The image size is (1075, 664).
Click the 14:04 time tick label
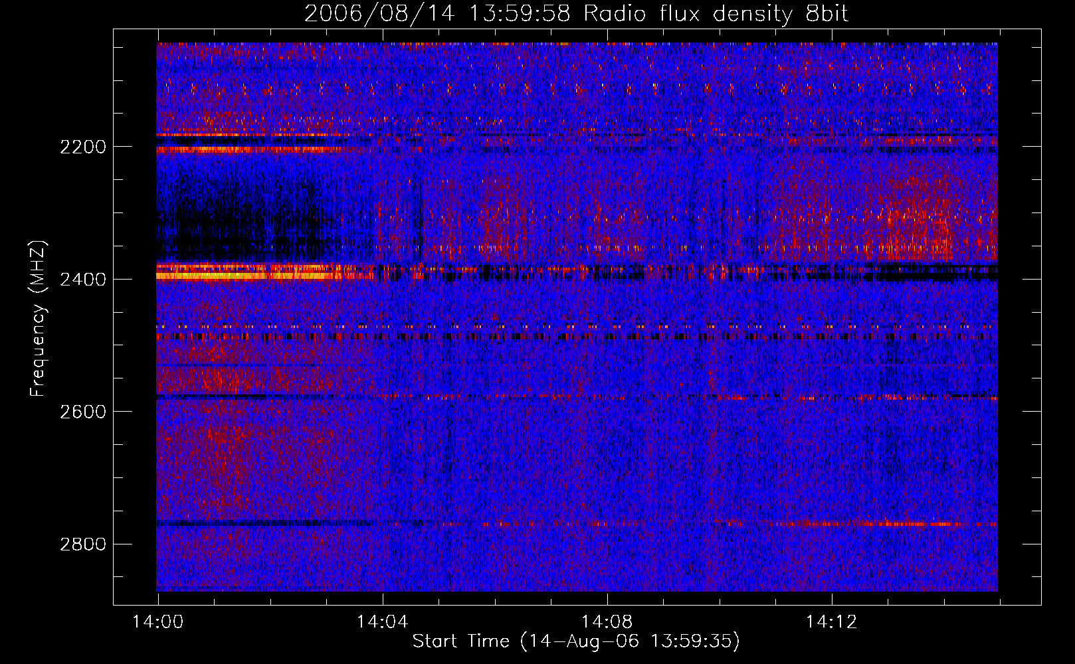tap(382, 622)
